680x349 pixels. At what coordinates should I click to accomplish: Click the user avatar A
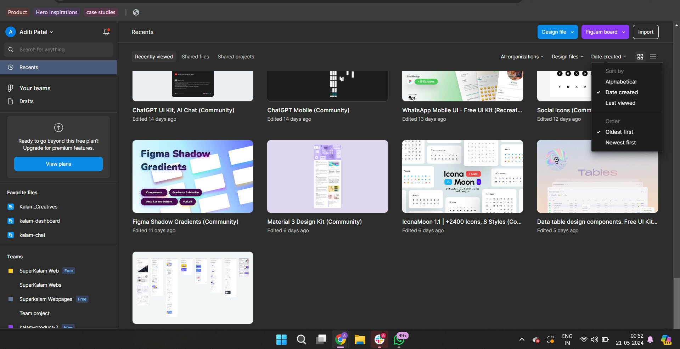(x=11, y=32)
